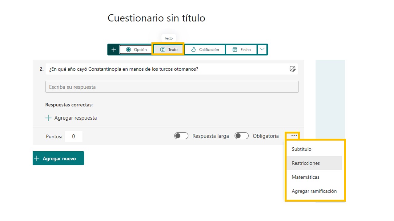394x221 pixels.
Task: Expand more question types chevron
Action: [262, 49]
